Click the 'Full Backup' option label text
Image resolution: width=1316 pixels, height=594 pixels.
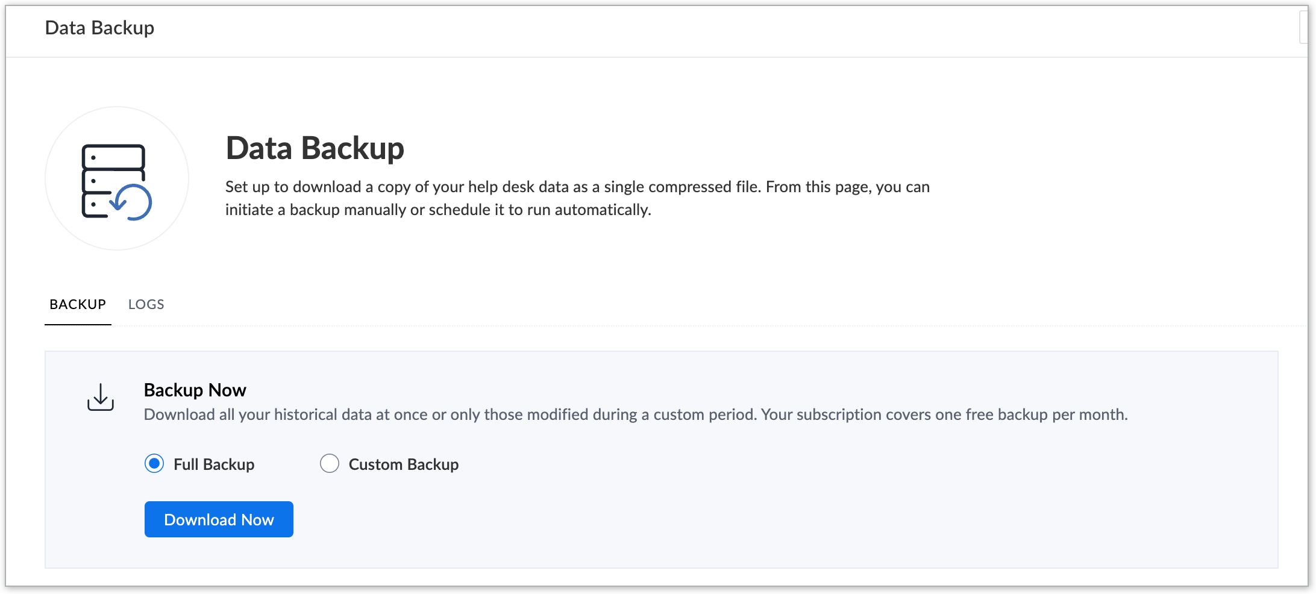coord(214,464)
